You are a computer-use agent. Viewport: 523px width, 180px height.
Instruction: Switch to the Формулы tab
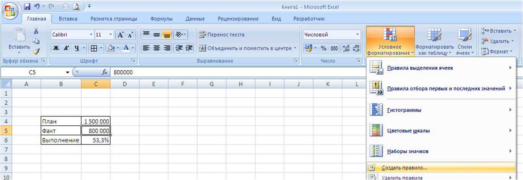point(161,19)
